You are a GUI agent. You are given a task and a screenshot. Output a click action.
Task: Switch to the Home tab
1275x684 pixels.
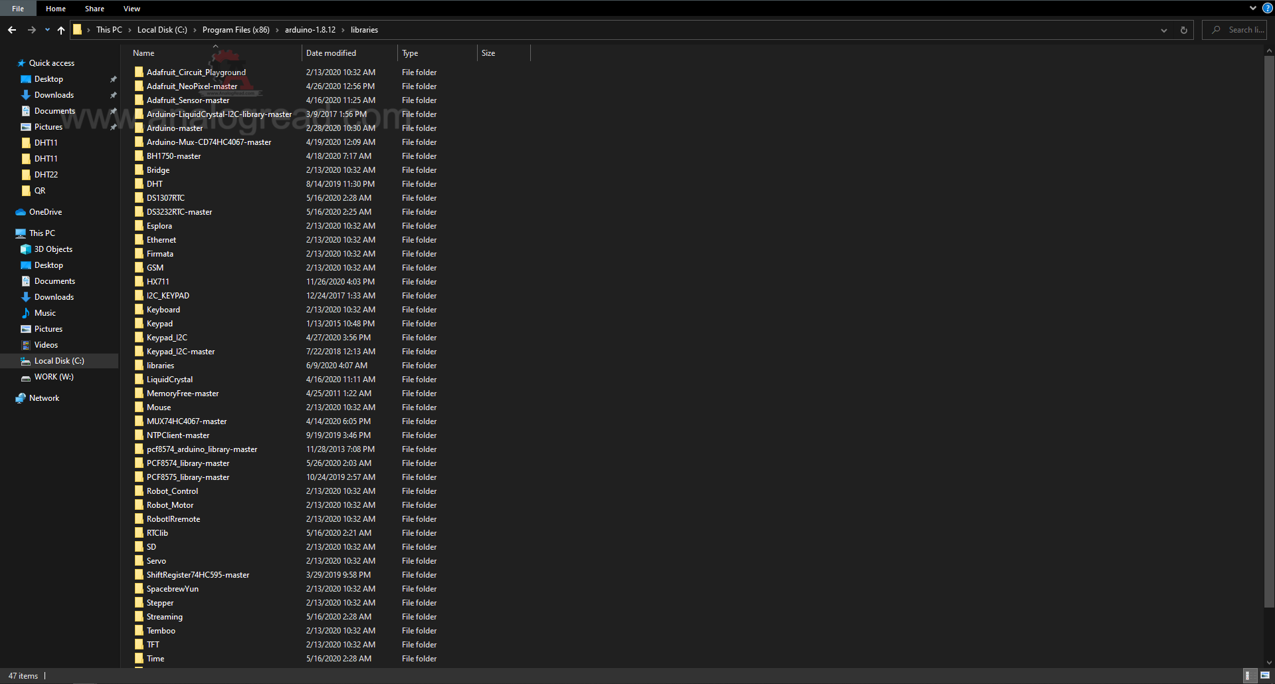[x=56, y=9]
